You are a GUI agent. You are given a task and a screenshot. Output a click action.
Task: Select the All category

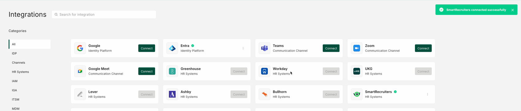[x=30, y=44]
